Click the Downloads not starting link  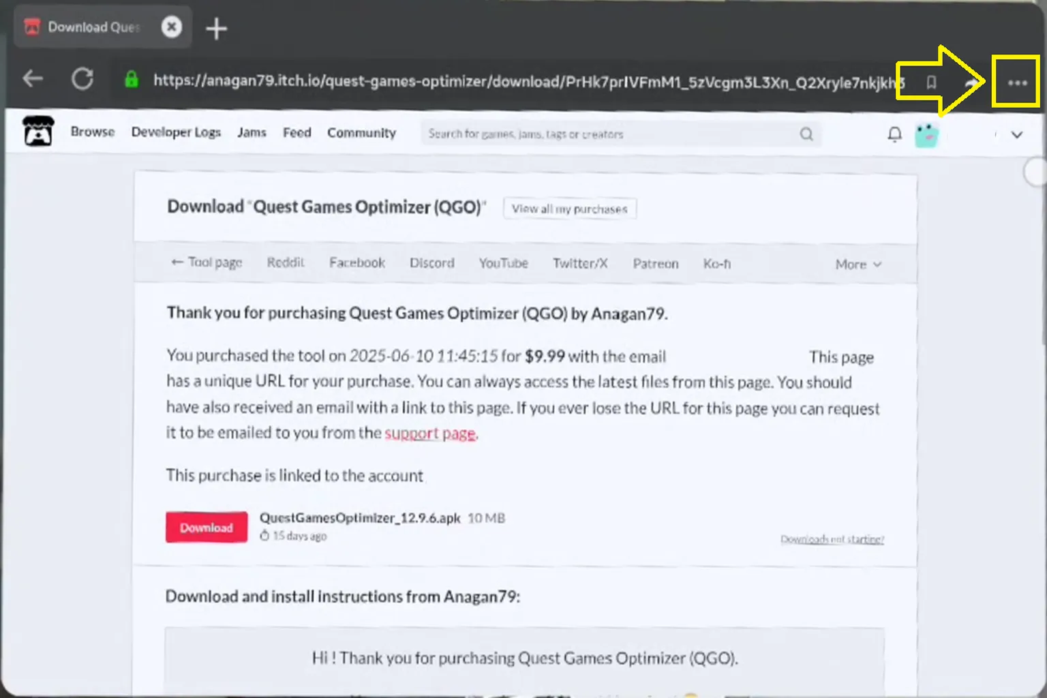(x=832, y=539)
